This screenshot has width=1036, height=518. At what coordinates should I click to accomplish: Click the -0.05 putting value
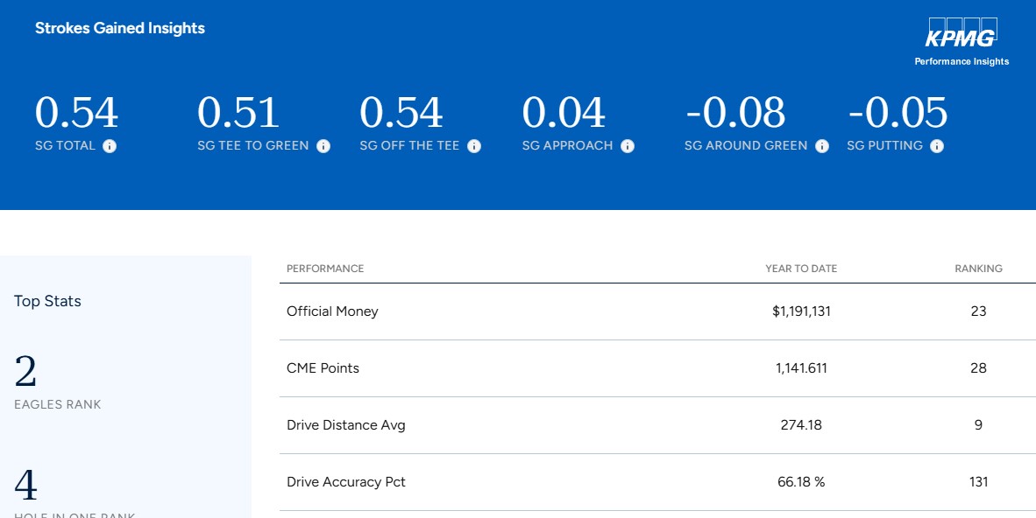tap(898, 112)
